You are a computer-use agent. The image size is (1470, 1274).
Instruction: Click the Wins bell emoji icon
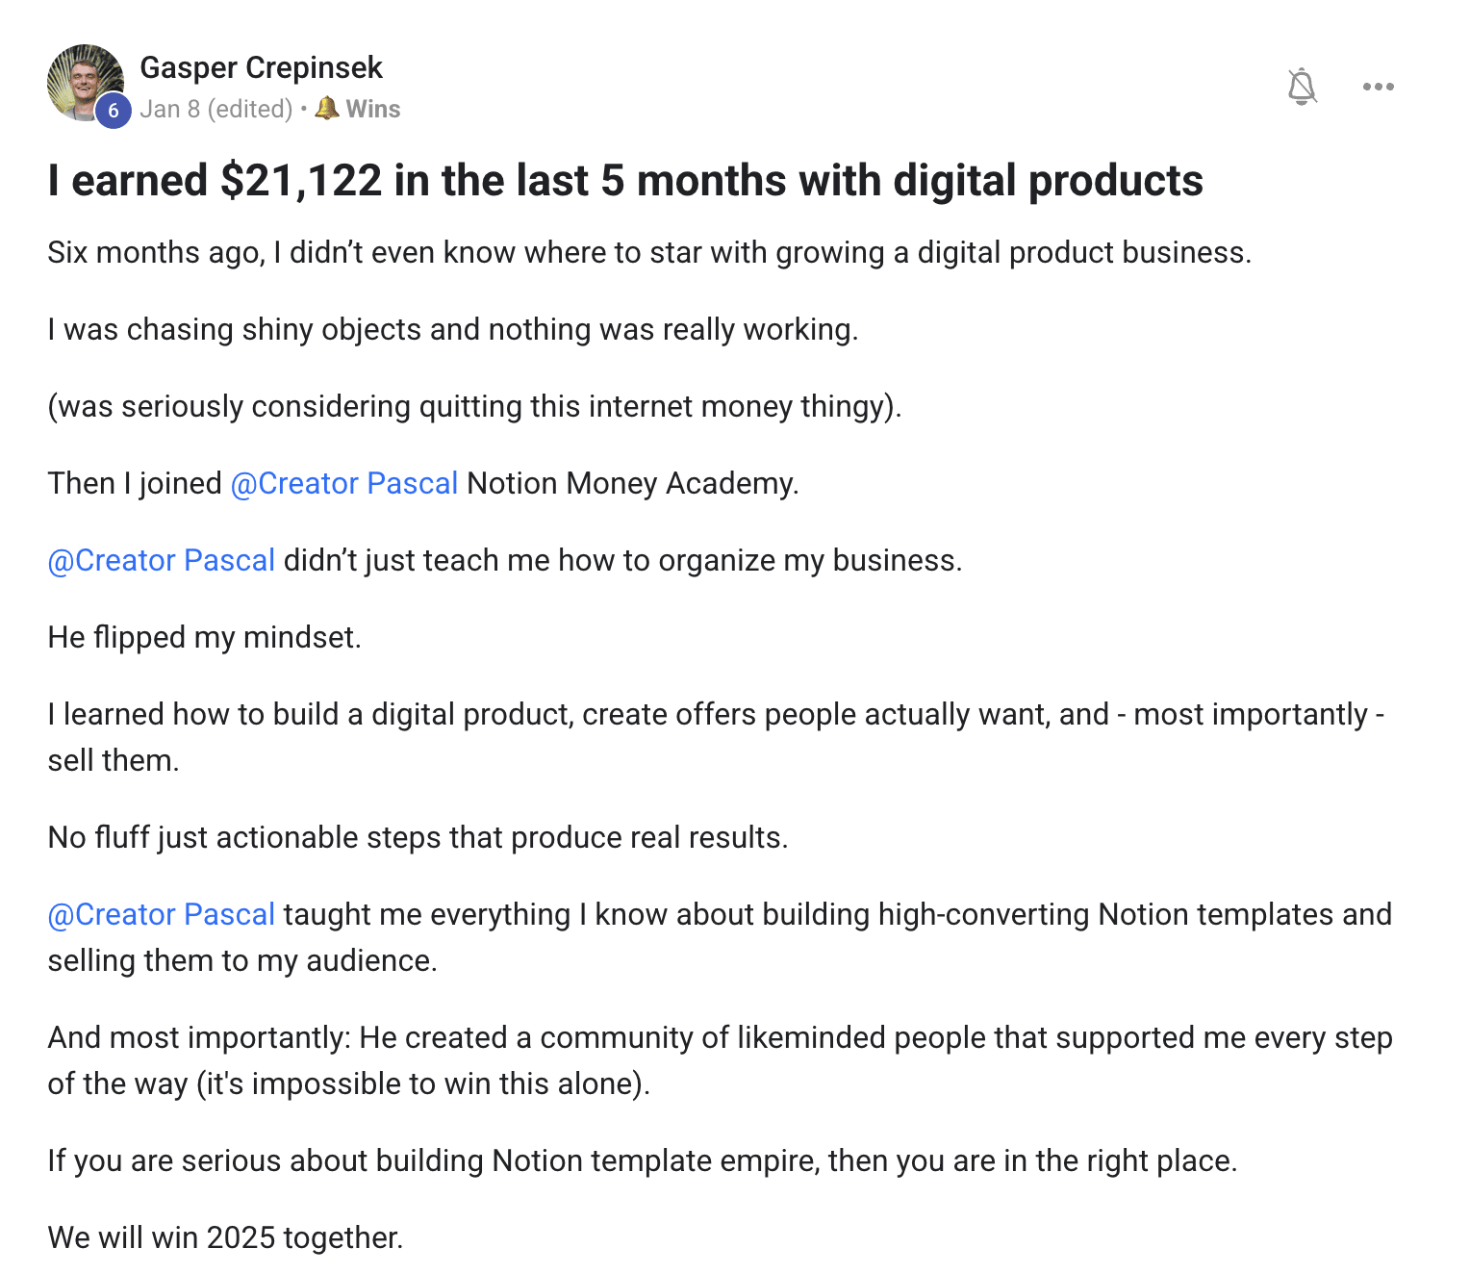point(327,109)
